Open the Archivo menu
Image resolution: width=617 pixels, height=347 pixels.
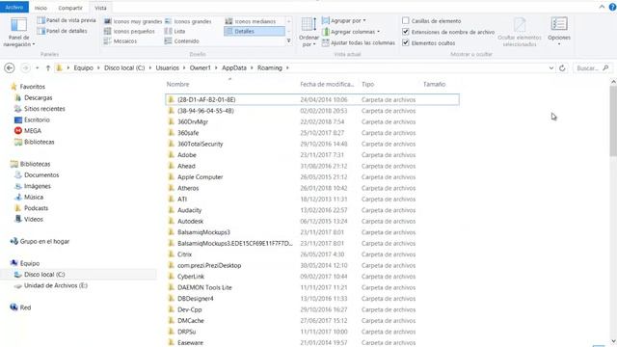[x=14, y=8]
